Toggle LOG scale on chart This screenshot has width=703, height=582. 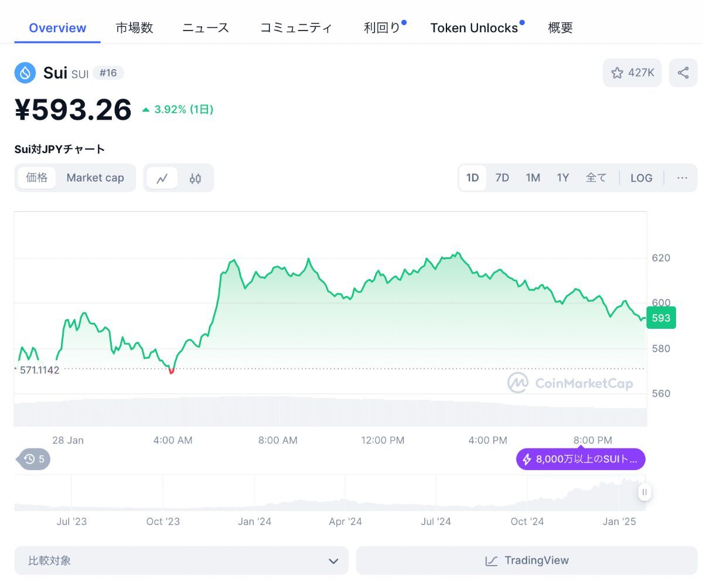click(641, 178)
